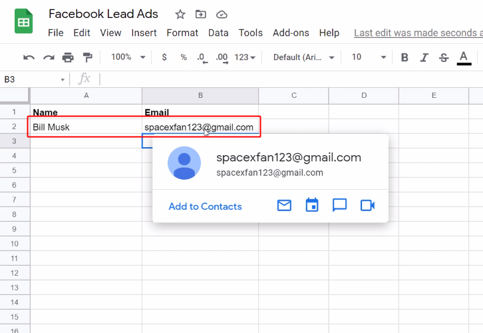Select row 3 header

coord(15,141)
